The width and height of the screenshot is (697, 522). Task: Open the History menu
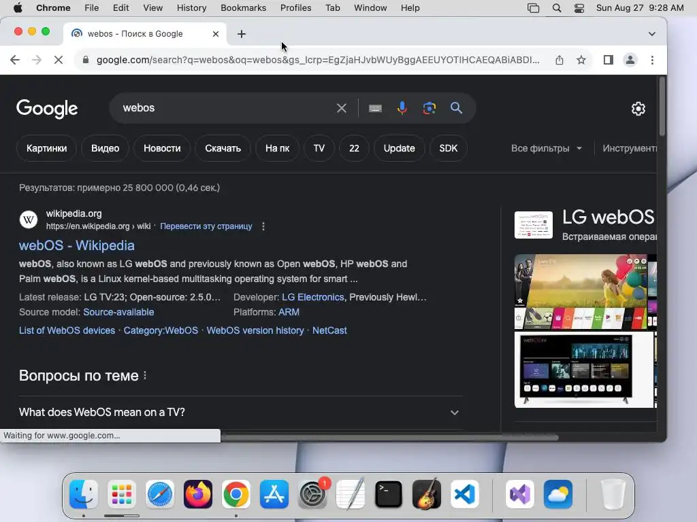coord(191,8)
